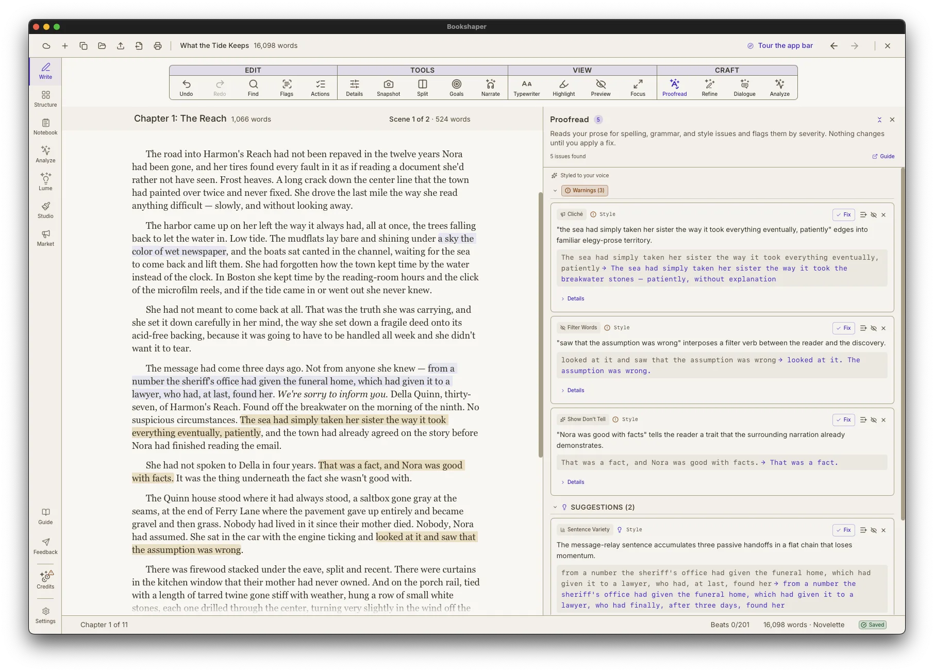Click the upload export icon in app bar
Image resolution: width=934 pixels, height=672 pixels.
pos(121,46)
